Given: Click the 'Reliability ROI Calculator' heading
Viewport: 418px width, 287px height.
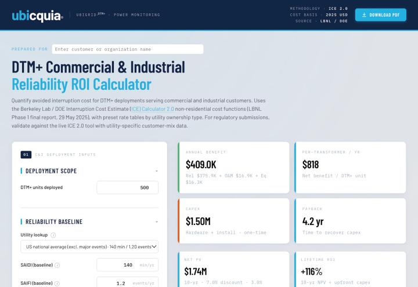Looking at the screenshot, I should click(82, 85).
